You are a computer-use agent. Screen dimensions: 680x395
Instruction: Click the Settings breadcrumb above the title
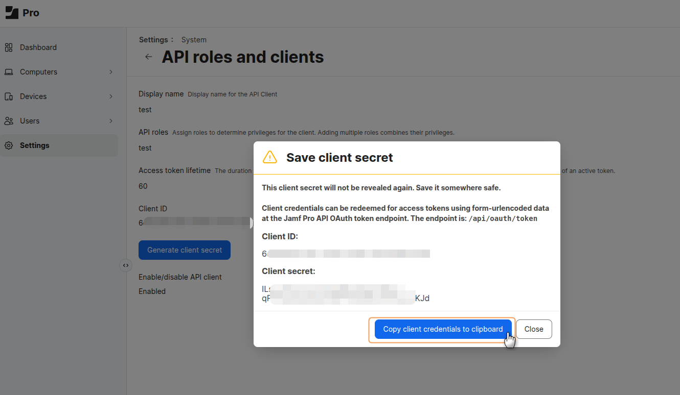tap(153, 40)
